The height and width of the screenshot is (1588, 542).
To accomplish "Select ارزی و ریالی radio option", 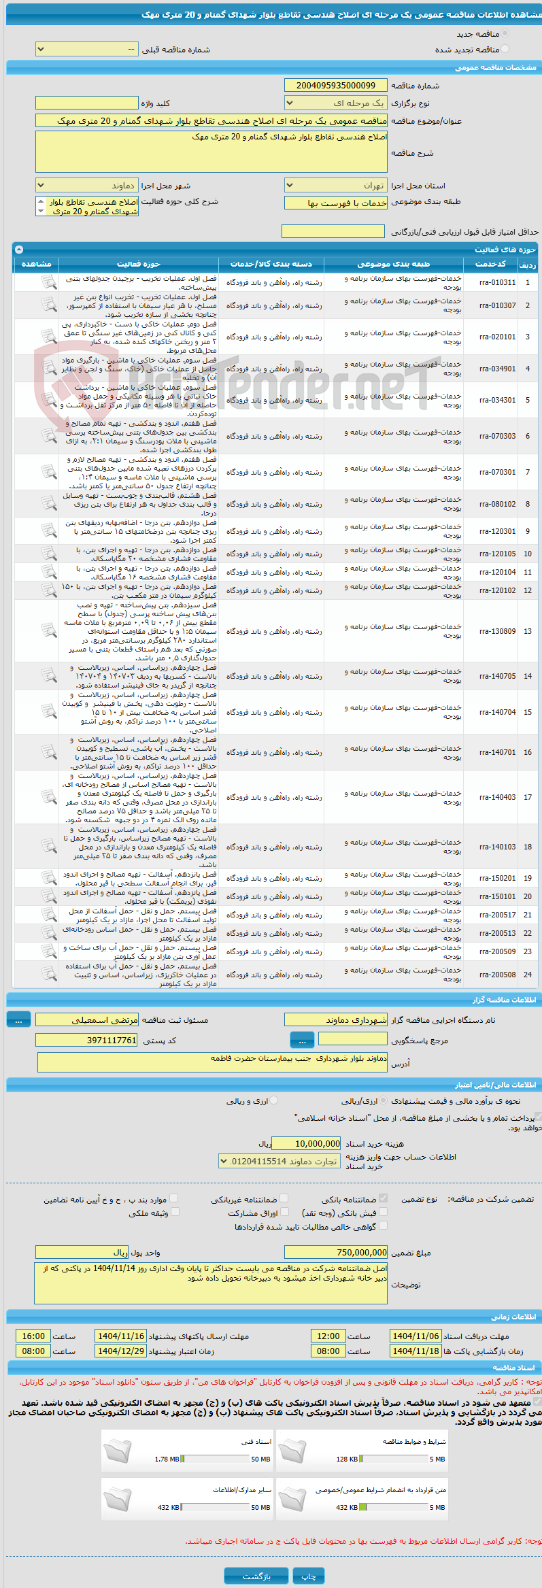I will [274, 1100].
